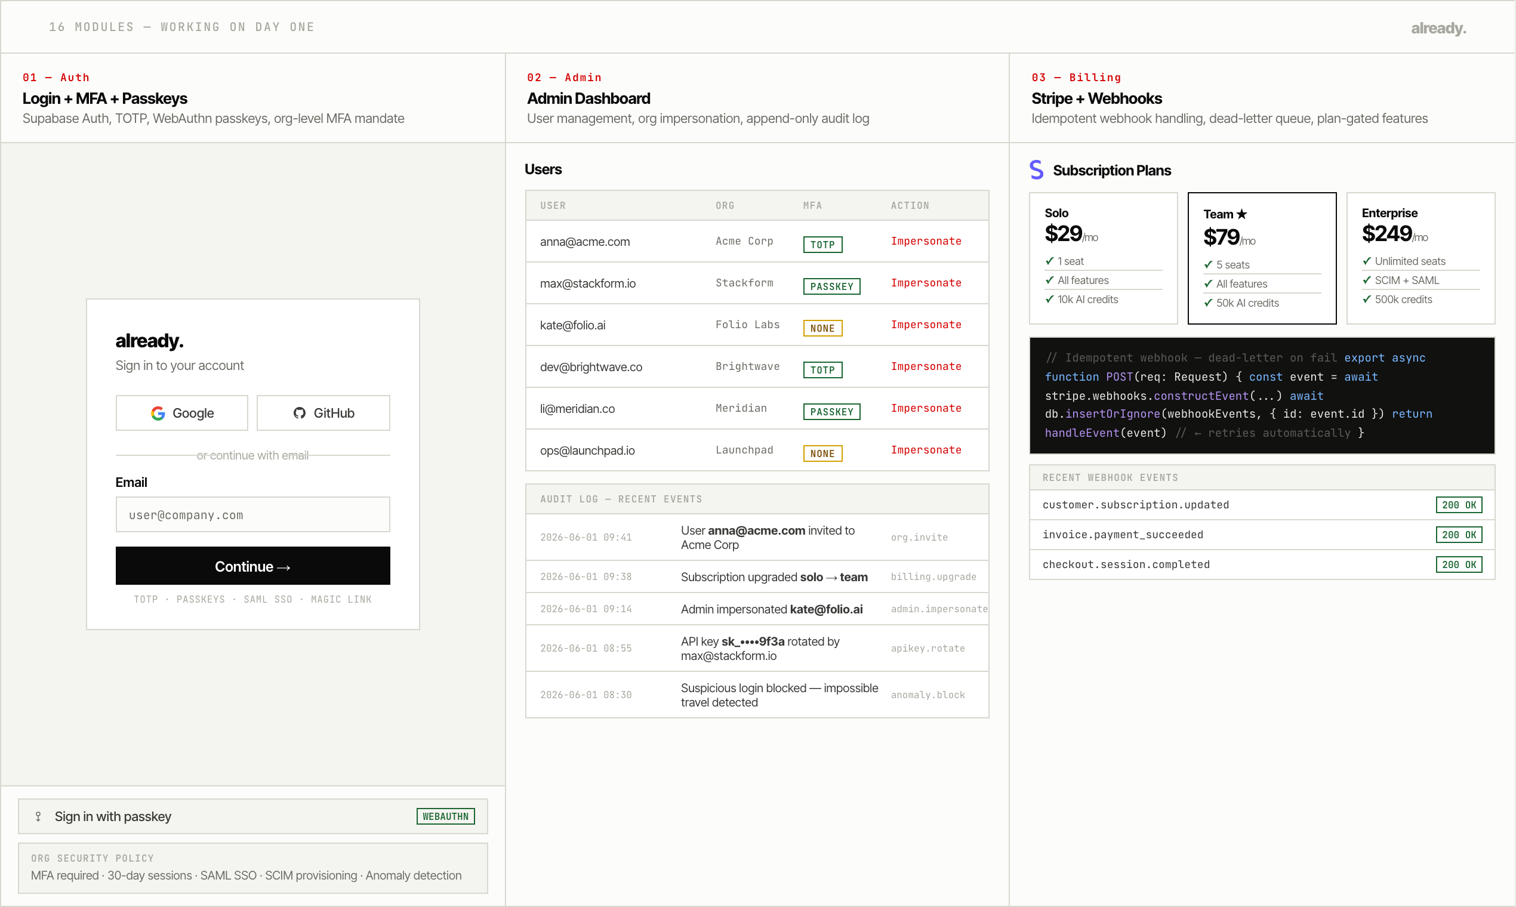
Task: Click the Stripe + Webhooks heading
Action: pos(1096,98)
